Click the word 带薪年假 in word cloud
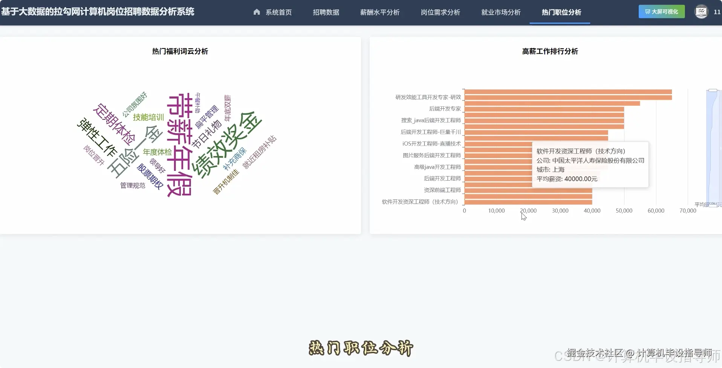This screenshot has width=722, height=368. (x=179, y=143)
